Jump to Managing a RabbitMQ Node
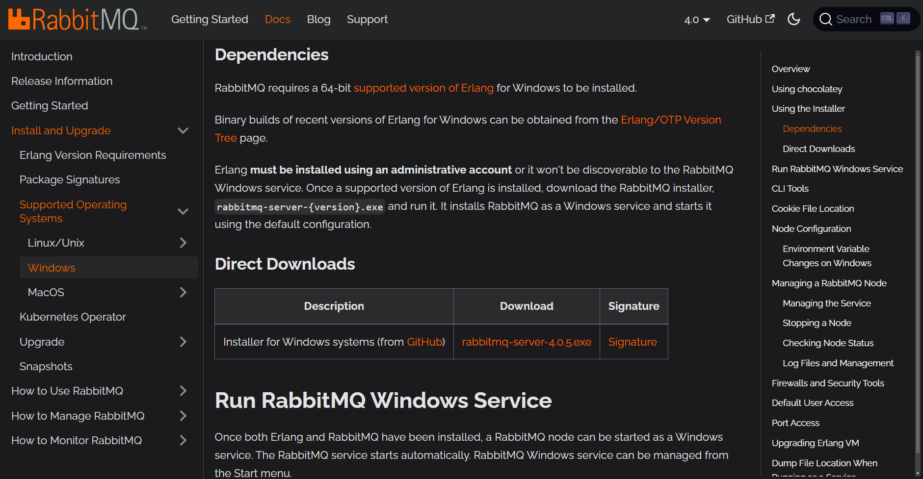Screen dimensions: 923x479 point(829,283)
